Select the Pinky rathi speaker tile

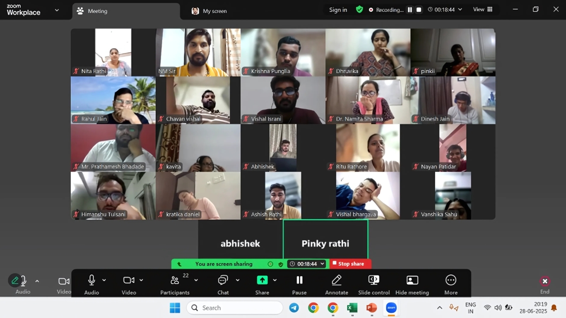coord(325,239)
